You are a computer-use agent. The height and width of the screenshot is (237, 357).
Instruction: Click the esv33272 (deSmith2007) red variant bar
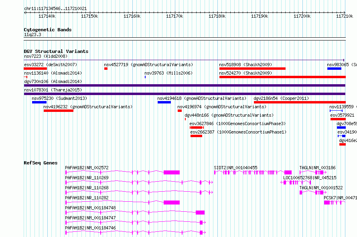35,69
